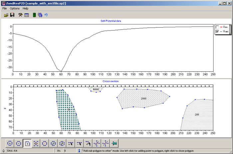Click the legend scrollbar beside Uobs
The width and height of the screenshot is (233, 154).
click(230, 29)
